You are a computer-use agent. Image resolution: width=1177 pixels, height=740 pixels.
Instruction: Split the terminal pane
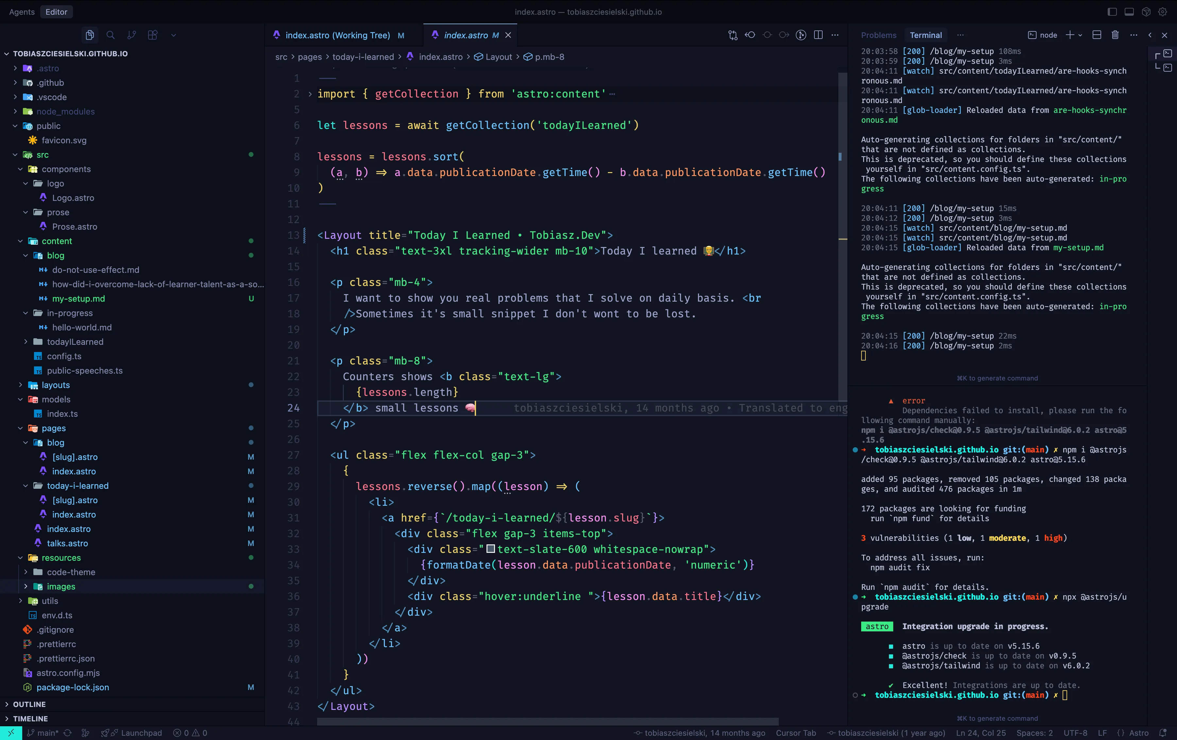(1096, 35)
